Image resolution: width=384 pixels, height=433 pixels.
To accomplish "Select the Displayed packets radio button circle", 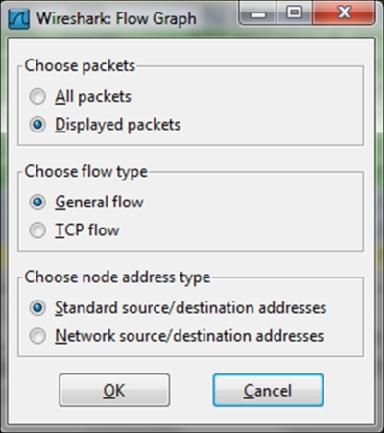I will point(37,125).
